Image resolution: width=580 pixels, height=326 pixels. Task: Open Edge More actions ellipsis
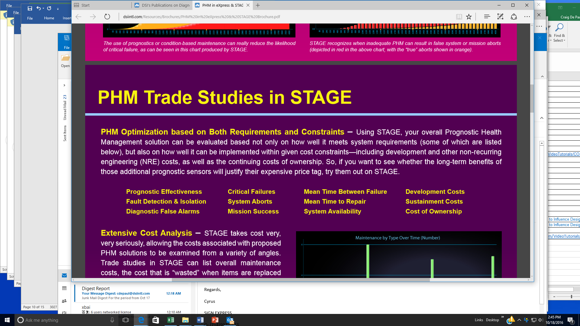click(x=527, y=17)
